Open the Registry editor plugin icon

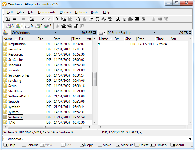tap(76, 26)
